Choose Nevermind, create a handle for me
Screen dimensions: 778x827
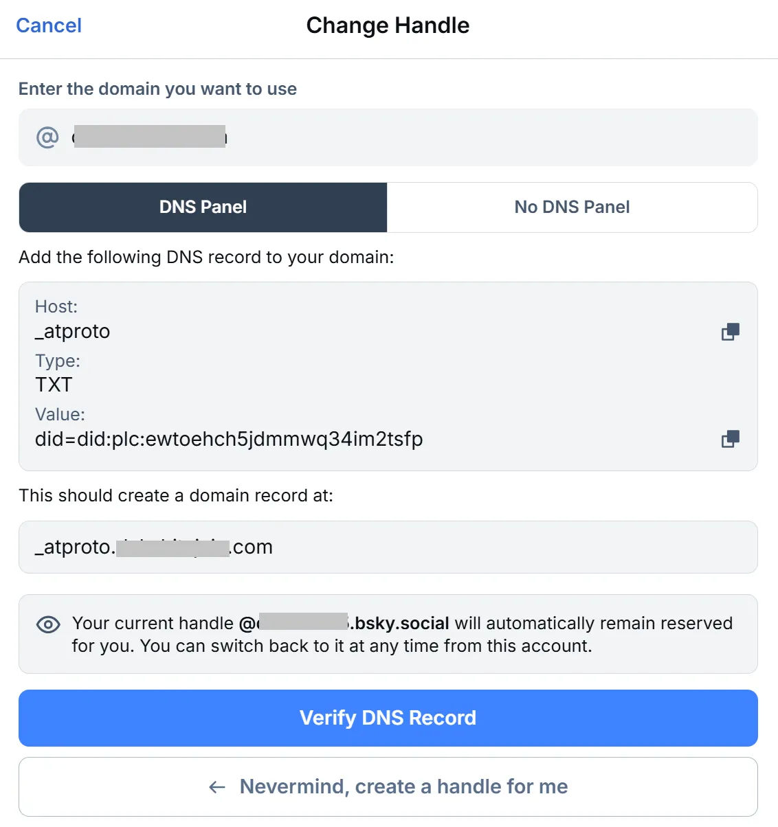(x=388, y=786)
